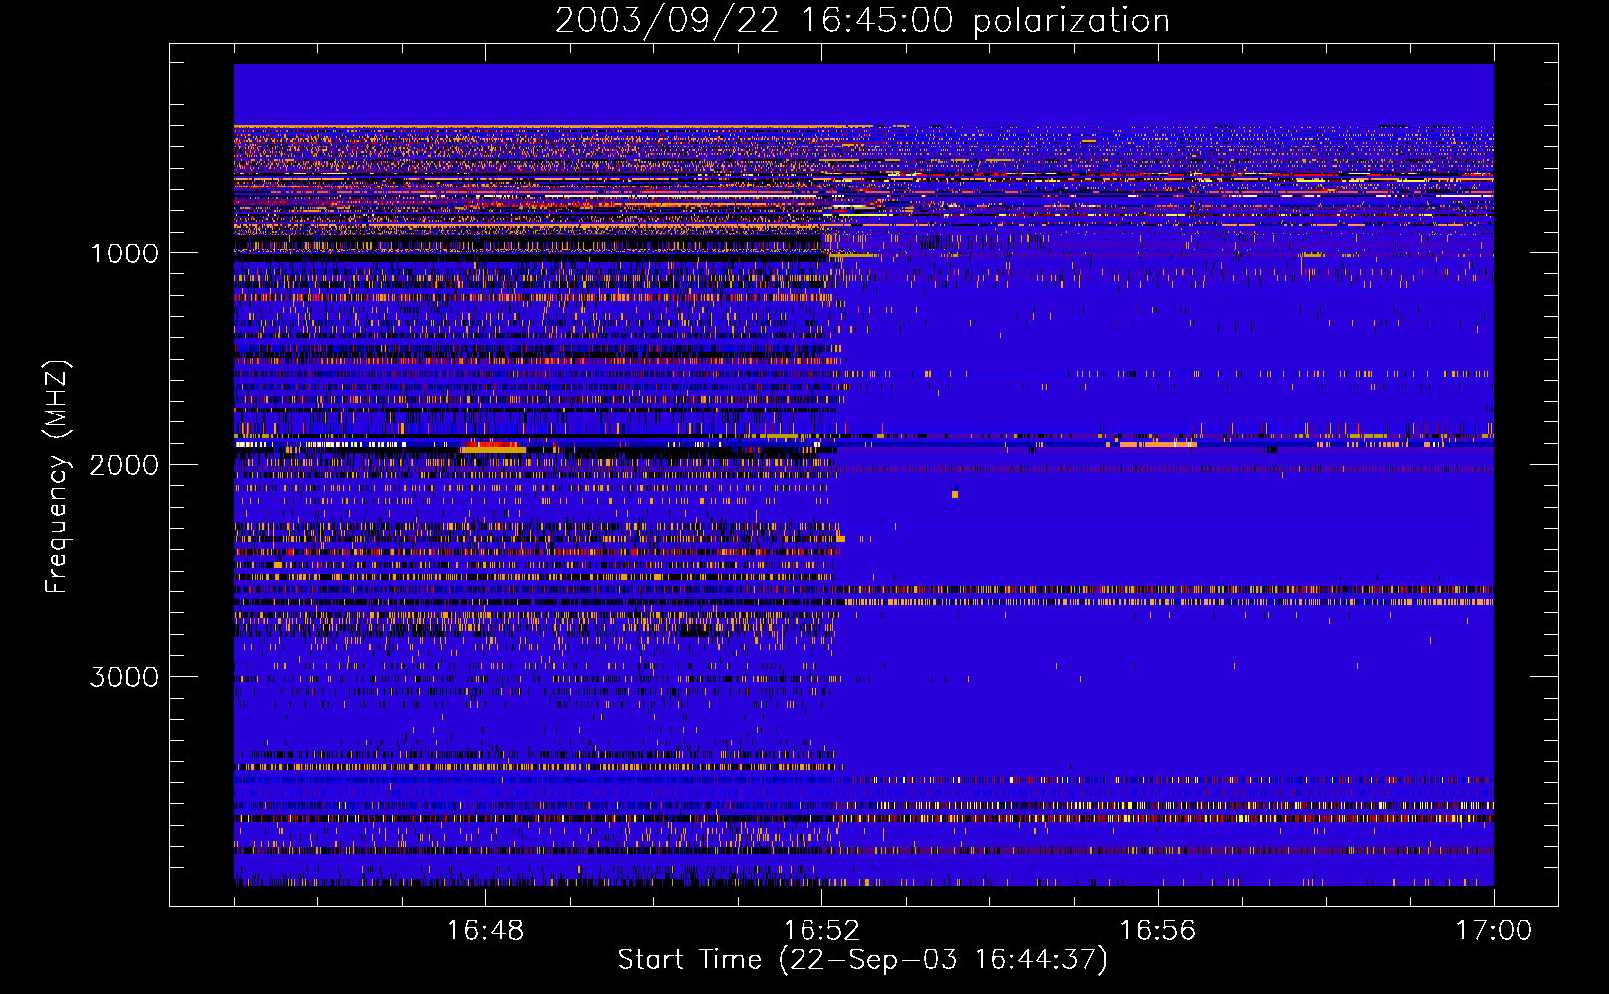
Task: Click the 'Frequency (MHZ)' axis label
Action: (x=58, y=476)
